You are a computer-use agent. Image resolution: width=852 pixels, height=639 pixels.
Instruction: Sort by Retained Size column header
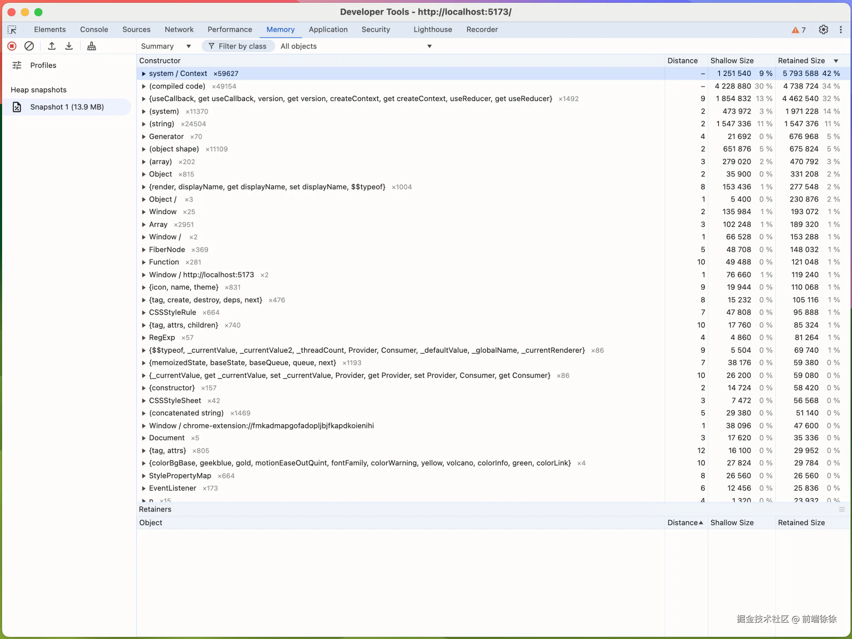[801, 61]
